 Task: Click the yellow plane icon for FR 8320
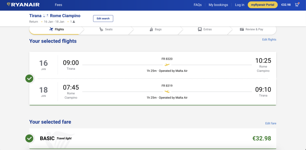[167, 65]
